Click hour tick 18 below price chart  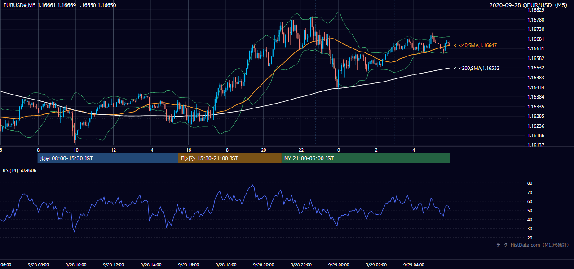(226, 150)
